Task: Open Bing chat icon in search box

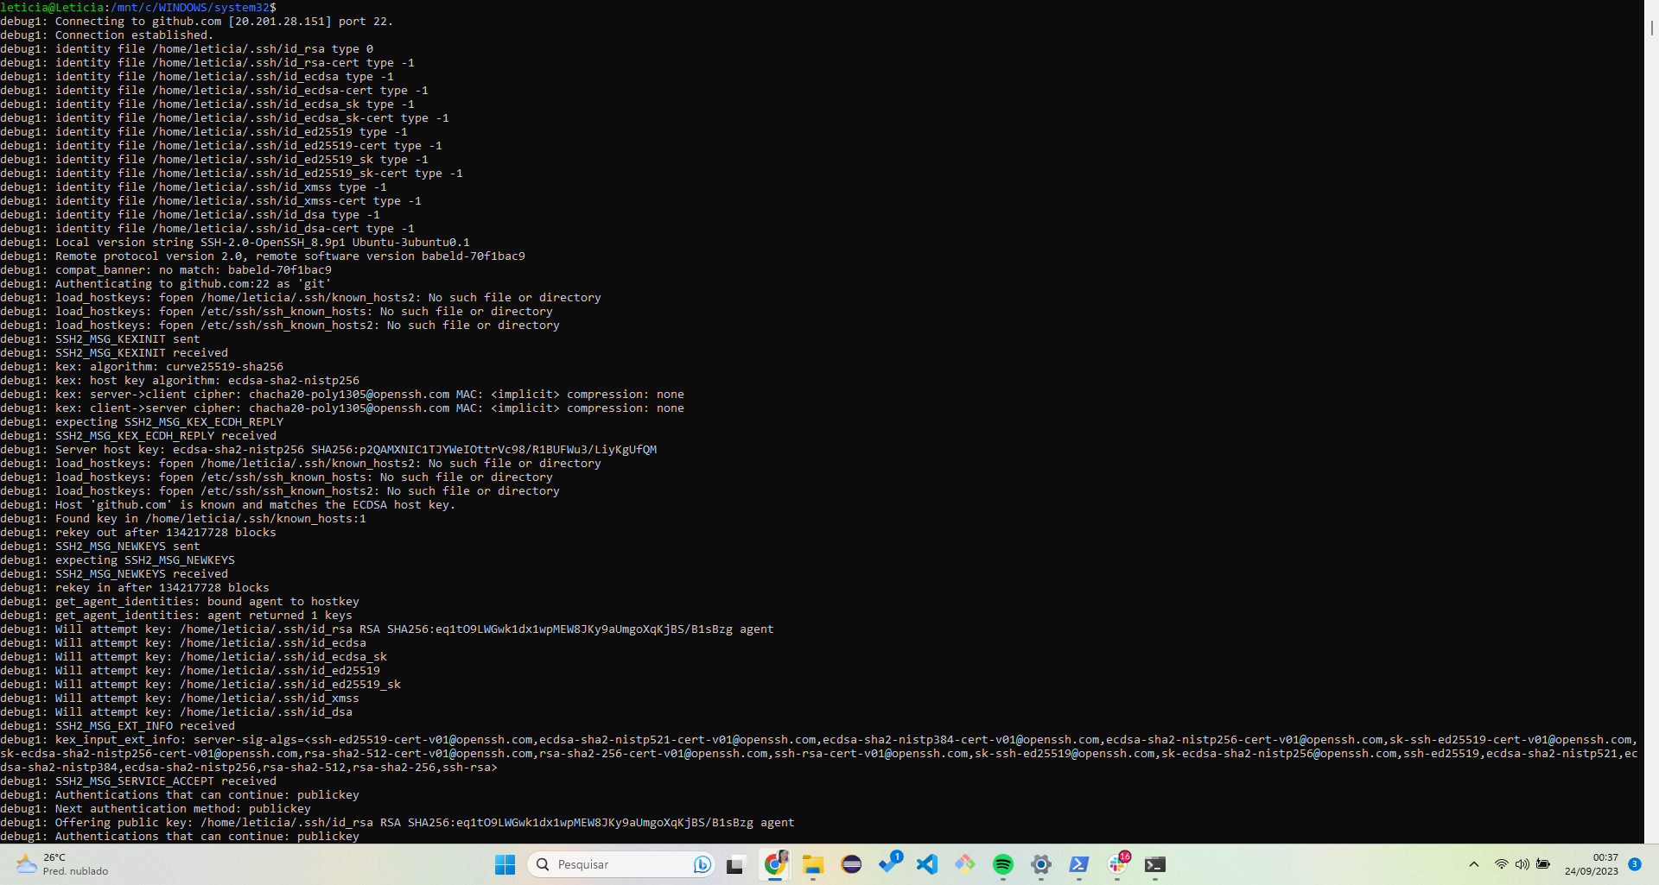Action: pyautogui.click(x=702, y=864)
